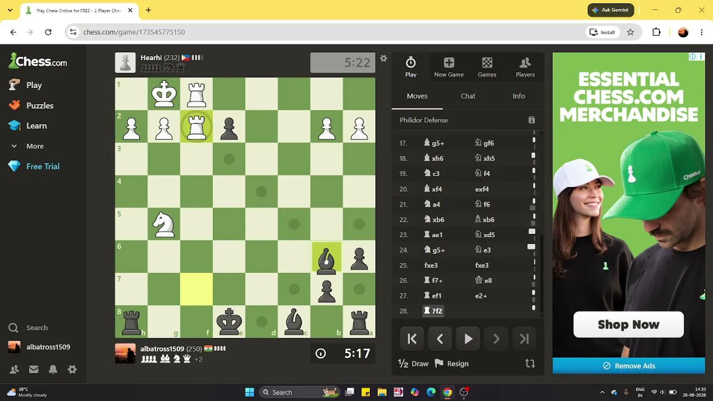Open board settings gear beside the clock
This screenshot has height=401, width=713.
click(383, 58)
